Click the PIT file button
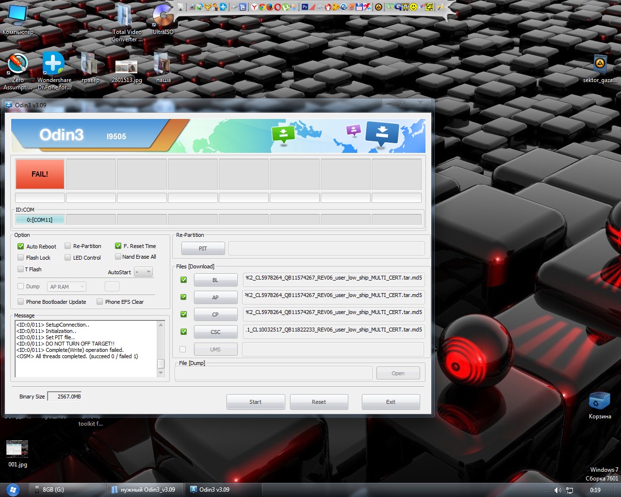Viewport: 621px width, 497px height. coord(203,248)
